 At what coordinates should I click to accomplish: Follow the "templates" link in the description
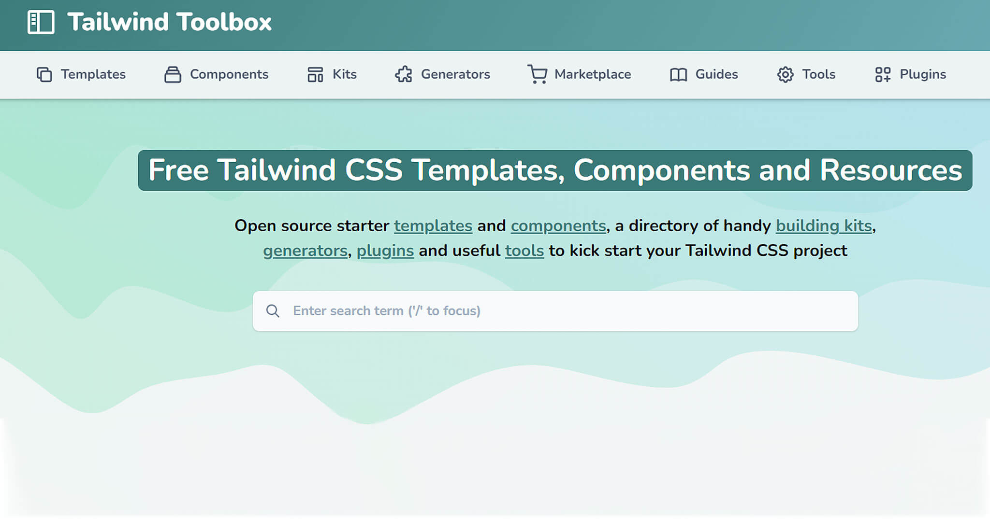[433, 226]
